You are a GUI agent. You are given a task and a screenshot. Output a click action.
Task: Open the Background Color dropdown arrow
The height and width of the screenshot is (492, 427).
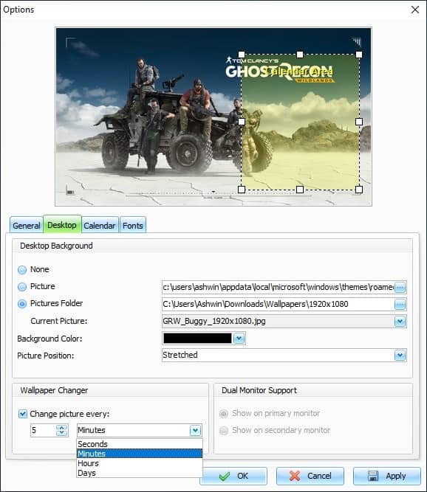(239, 339)
